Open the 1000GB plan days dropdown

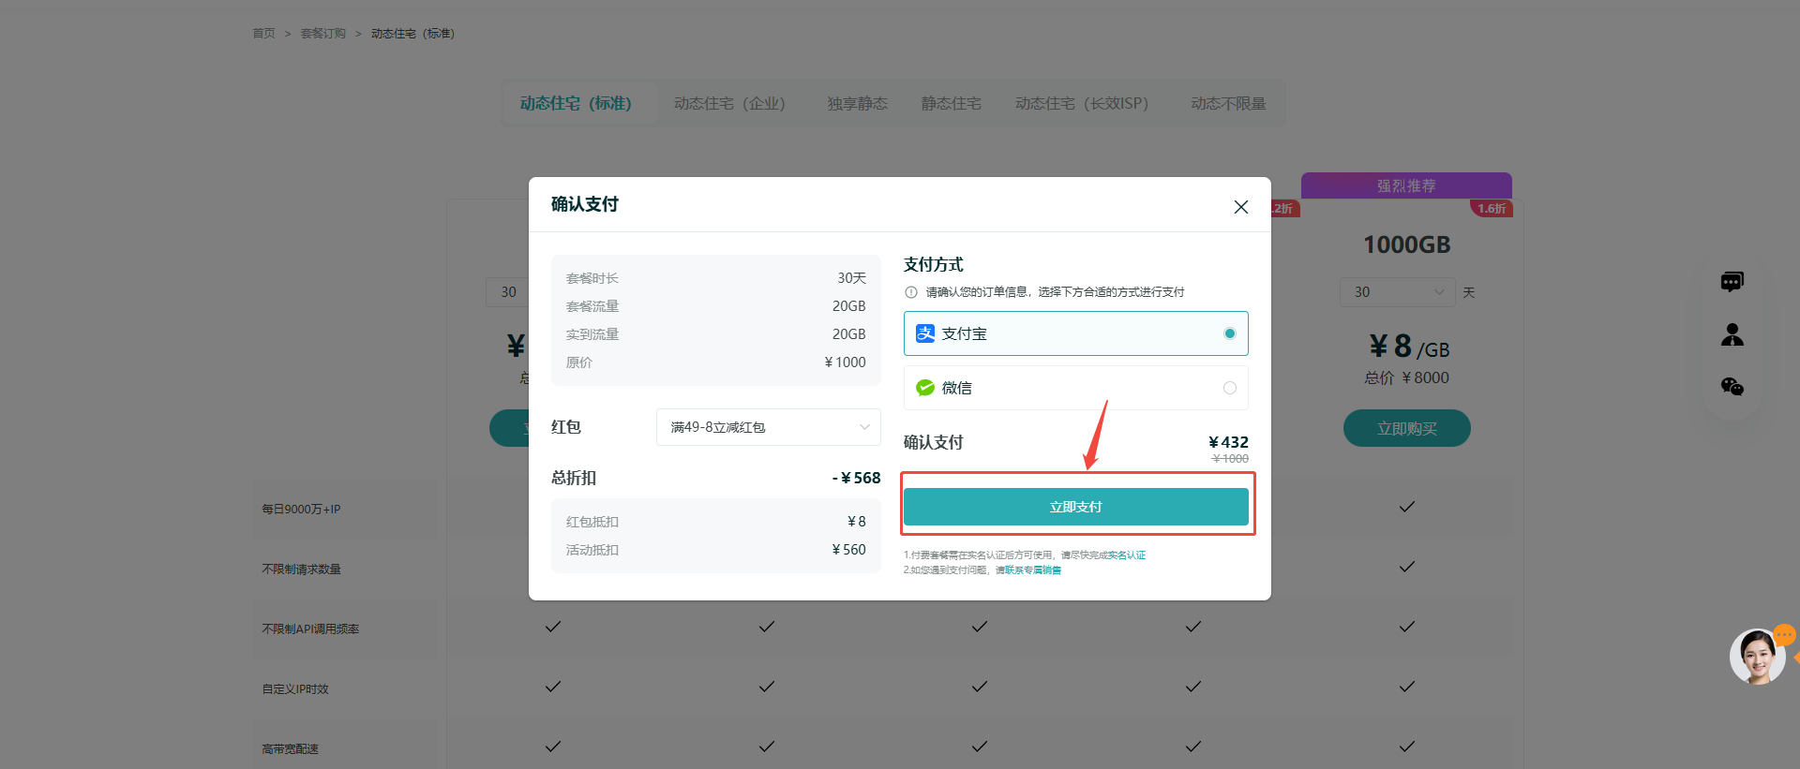point(1397,292)
